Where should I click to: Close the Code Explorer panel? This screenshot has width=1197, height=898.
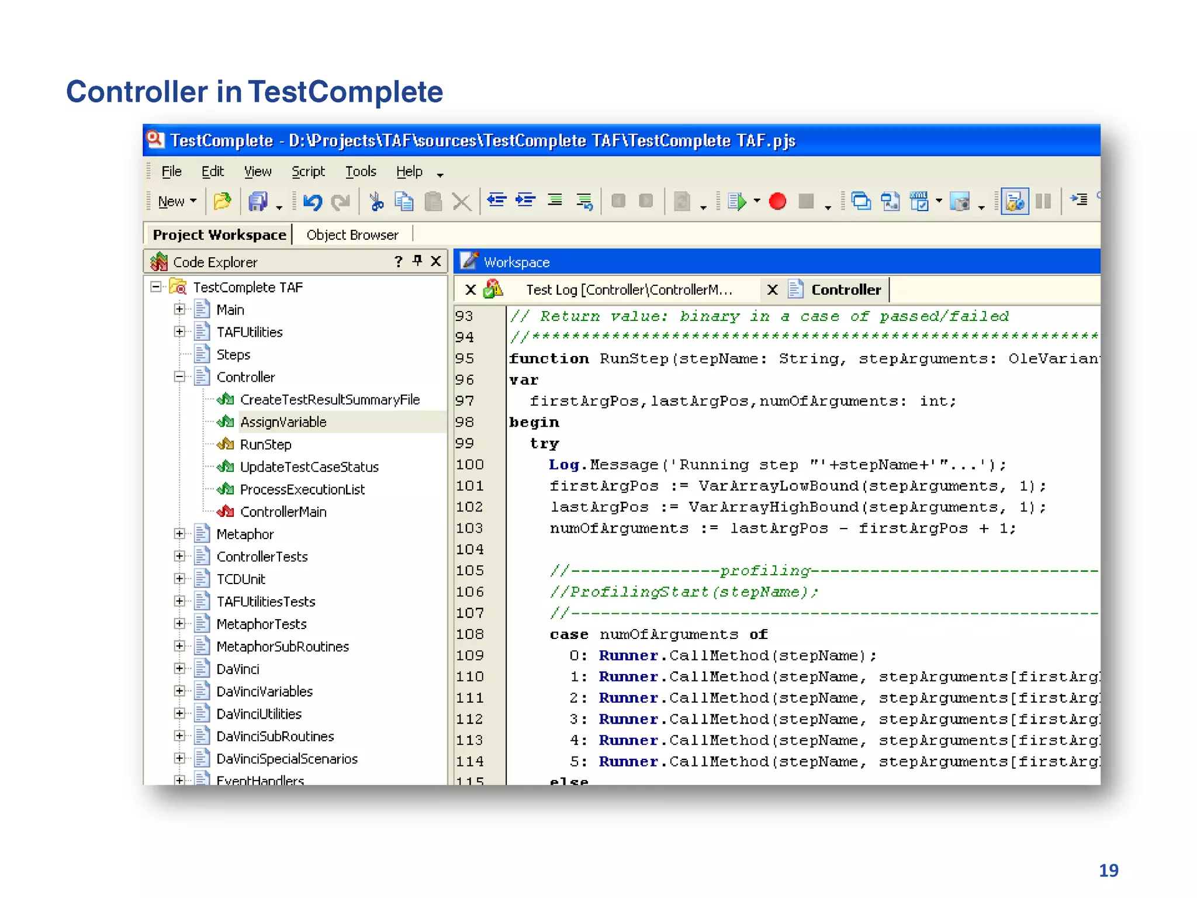point(436,261)
